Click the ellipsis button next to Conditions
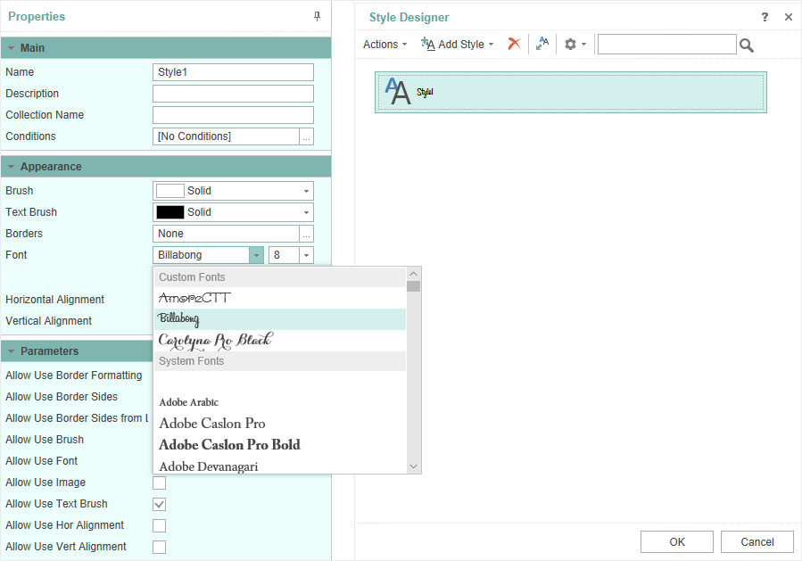Screen dimensions: 802x561 (x=306, y=136)
